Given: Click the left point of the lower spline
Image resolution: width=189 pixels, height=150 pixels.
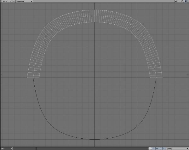Looking at the screenshot, I should pyautogui.click(x=52, y=126).
